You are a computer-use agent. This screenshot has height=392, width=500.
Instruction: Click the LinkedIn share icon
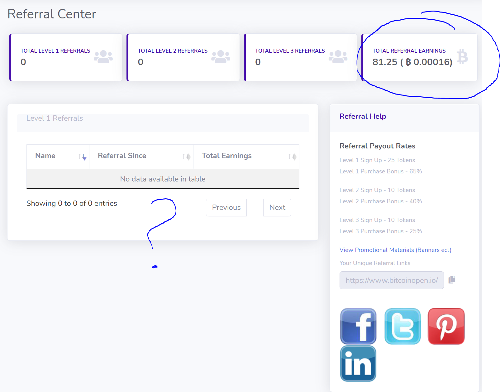pos(358,364)
